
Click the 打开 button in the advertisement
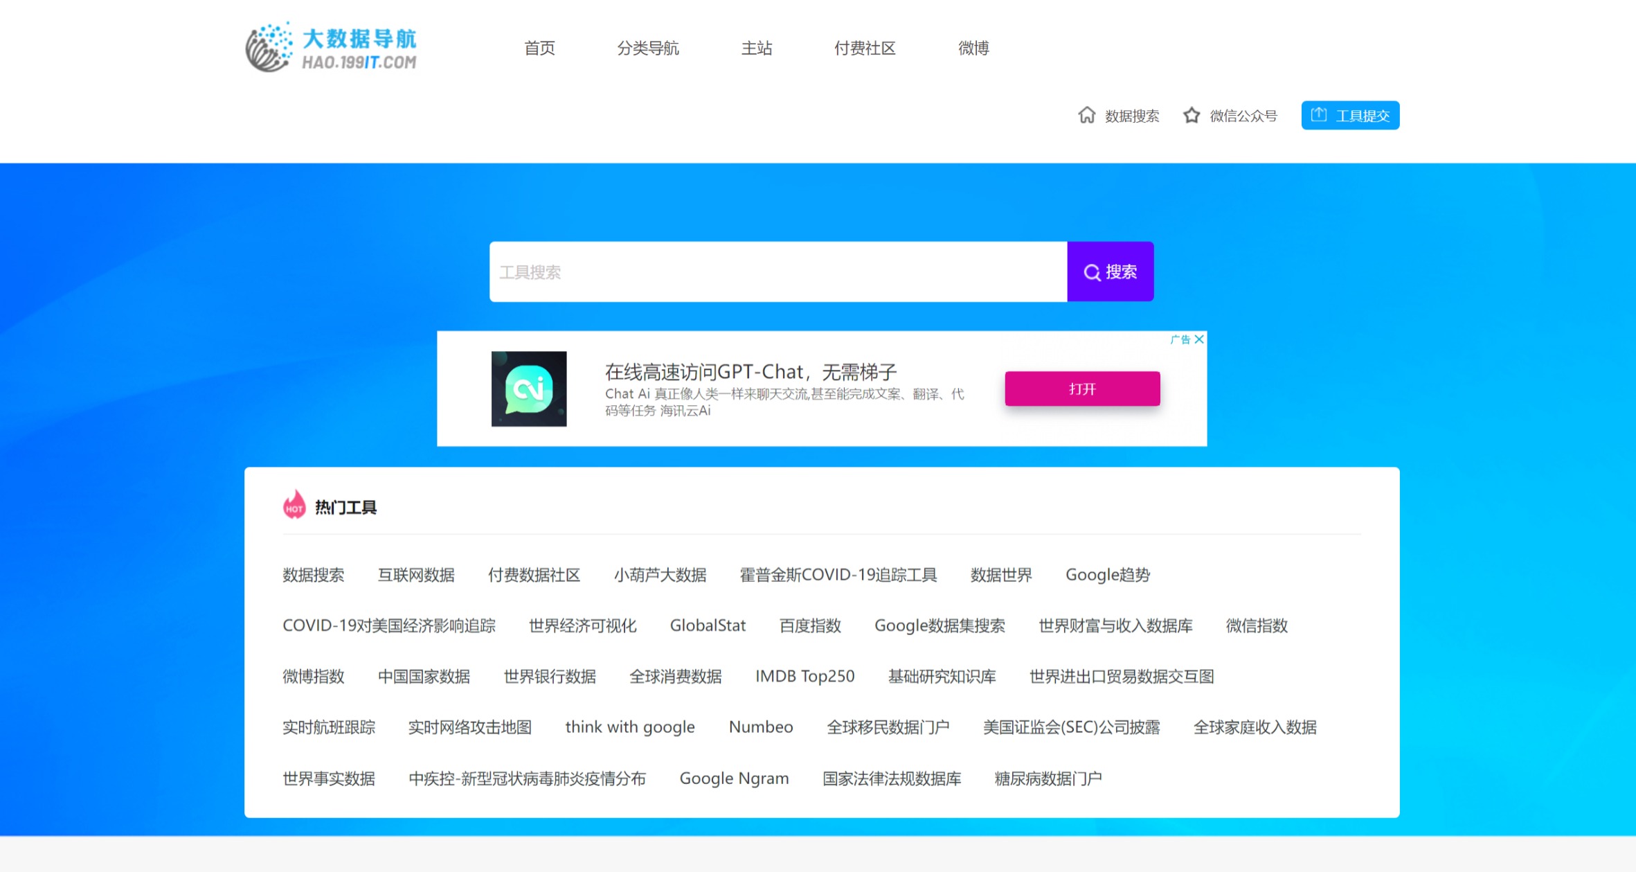(1082, 389)
